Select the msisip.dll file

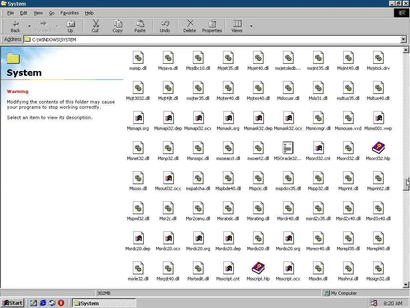coord(138,61)
